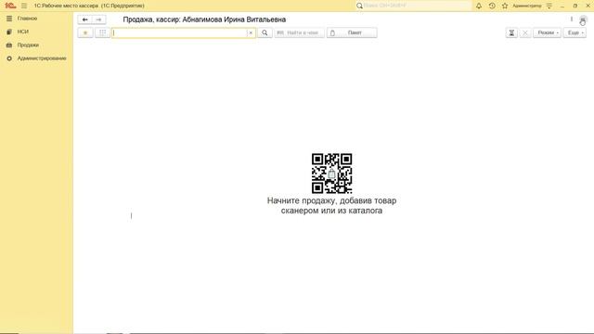Click the round close-form button
This screenshot has width=594, height=334.
tap(583, 19)
